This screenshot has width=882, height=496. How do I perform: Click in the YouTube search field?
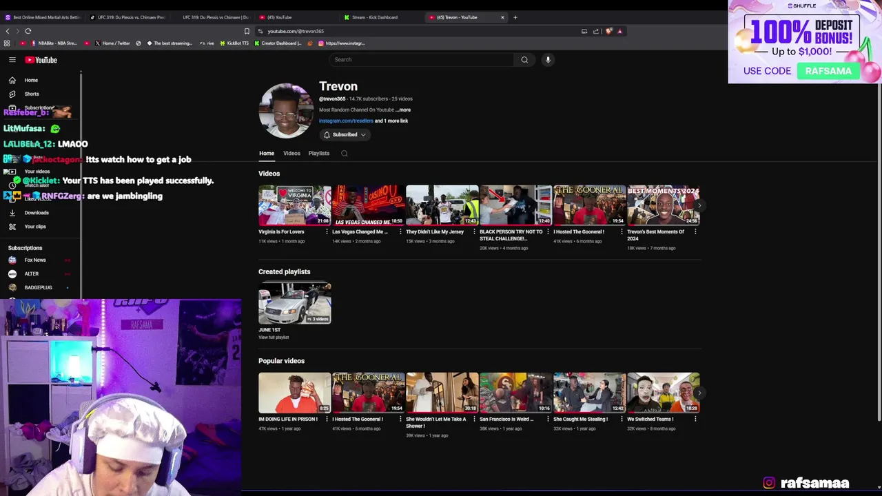(x=422, y=60)
